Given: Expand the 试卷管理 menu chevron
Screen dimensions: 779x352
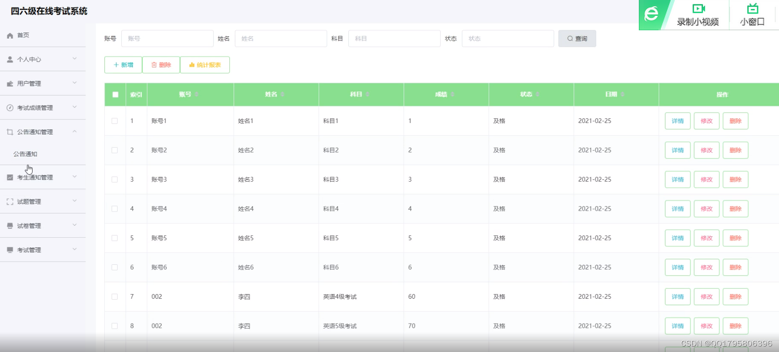Looking at the screenshot, I should pyautogui.click(x=74, y=225).
